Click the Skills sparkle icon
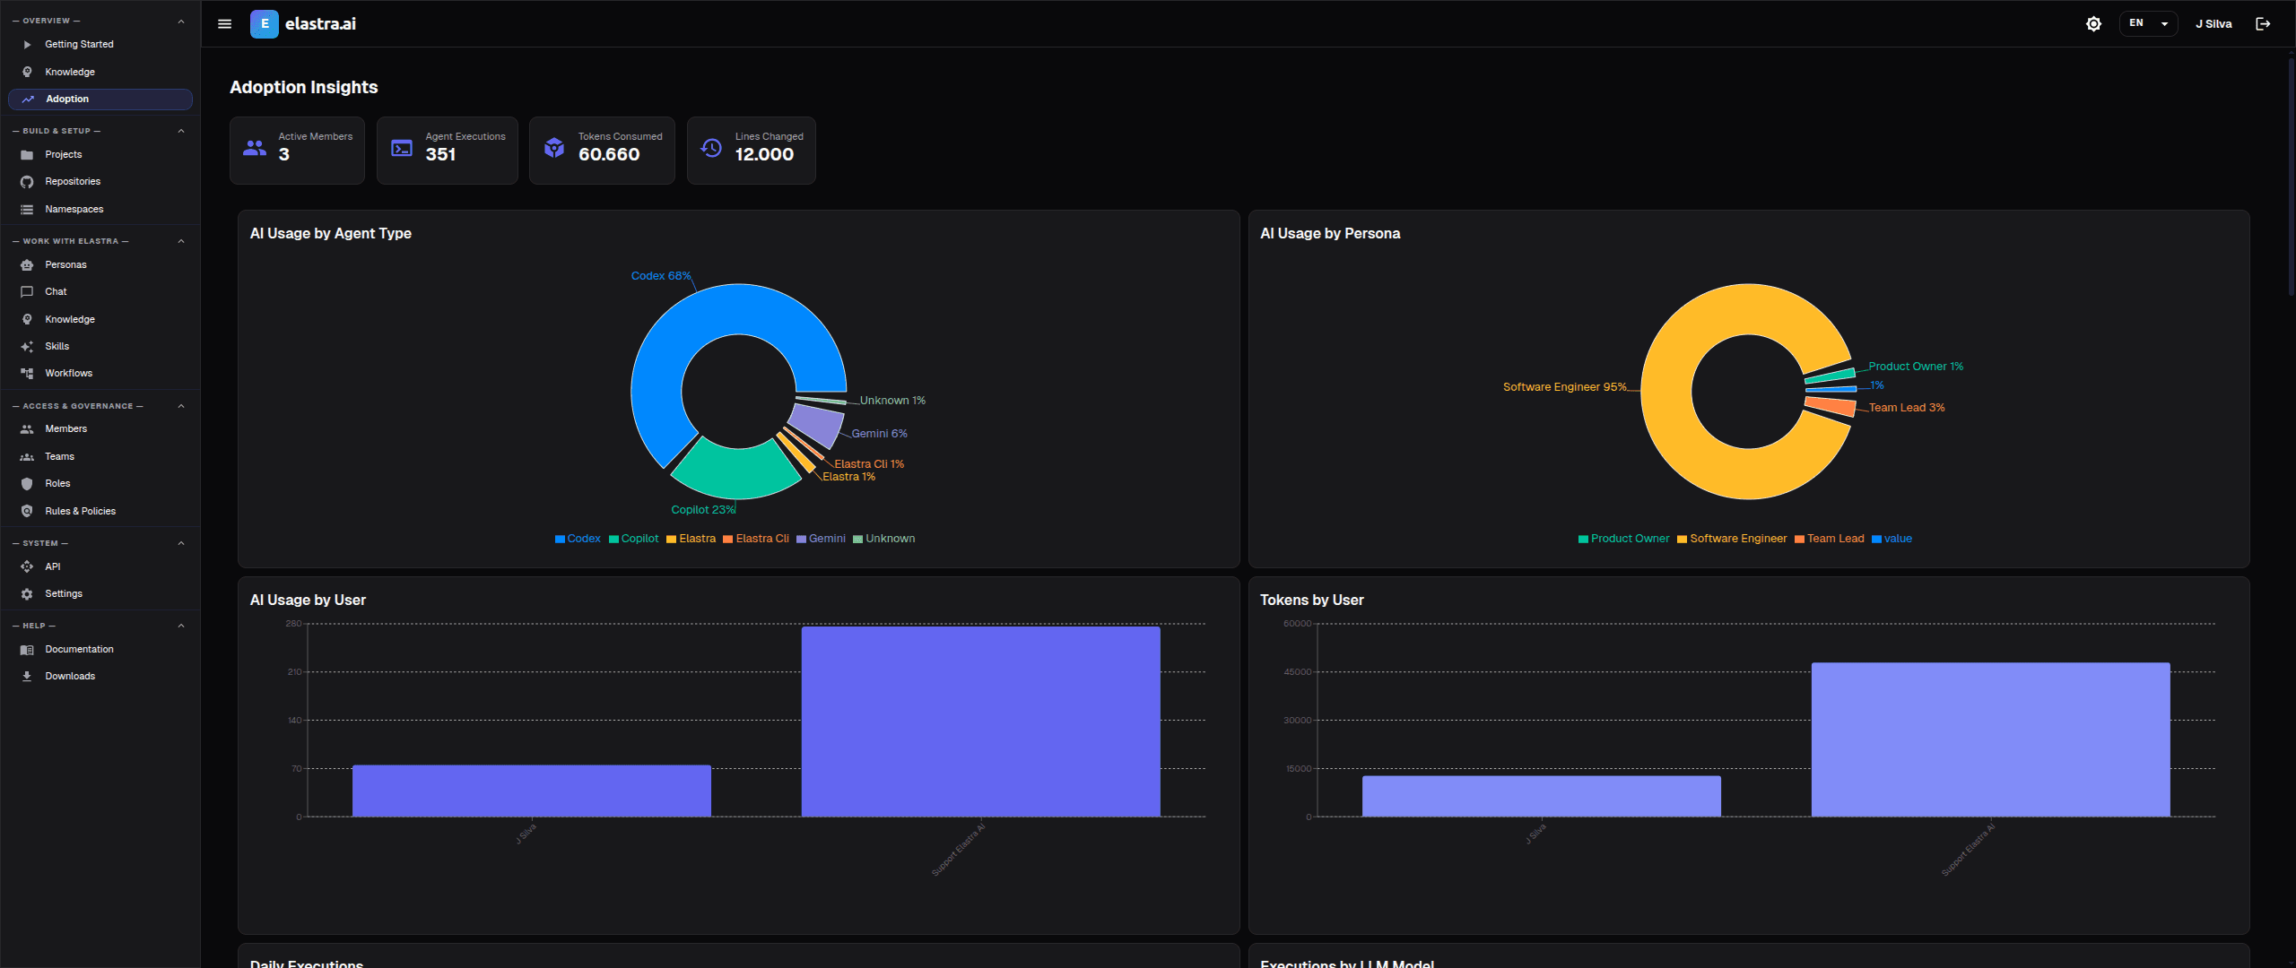The image size is (2296, 968). [28, 346]
